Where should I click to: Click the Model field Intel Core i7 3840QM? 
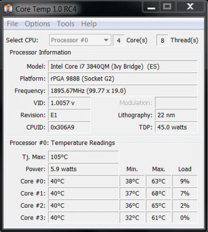tap(123, 66)
